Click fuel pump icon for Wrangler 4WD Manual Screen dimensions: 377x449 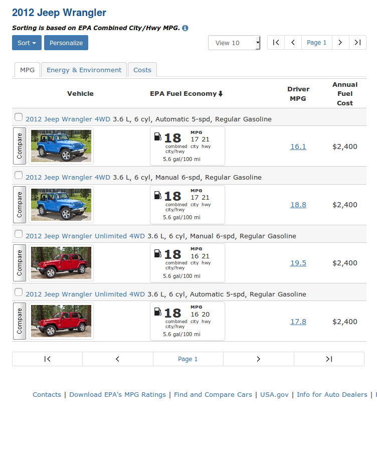pos(158,195)
